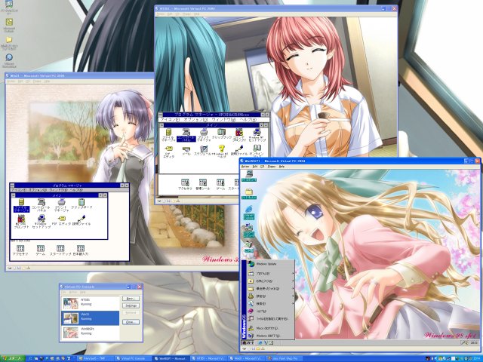Choose Help in Win98 Start menu
Screen dimensions: 483x362
click(x=270, y=311)
